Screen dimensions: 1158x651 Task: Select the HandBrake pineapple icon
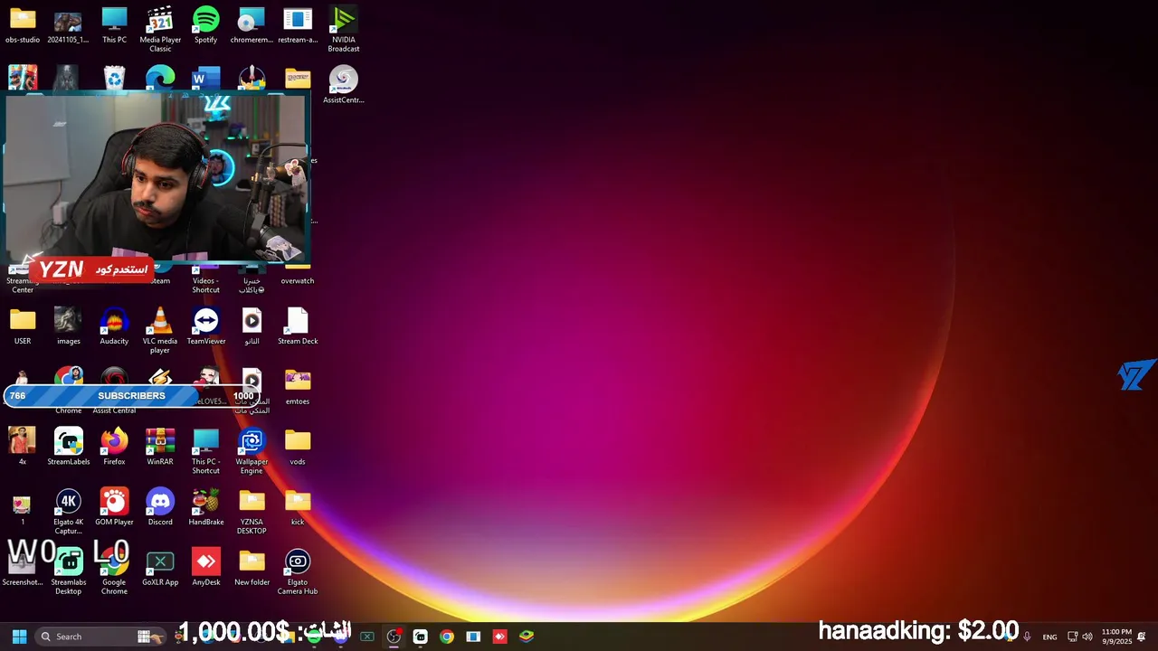(205, 507)
